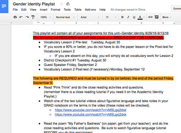Open the View menu

[x=33, y=10]
